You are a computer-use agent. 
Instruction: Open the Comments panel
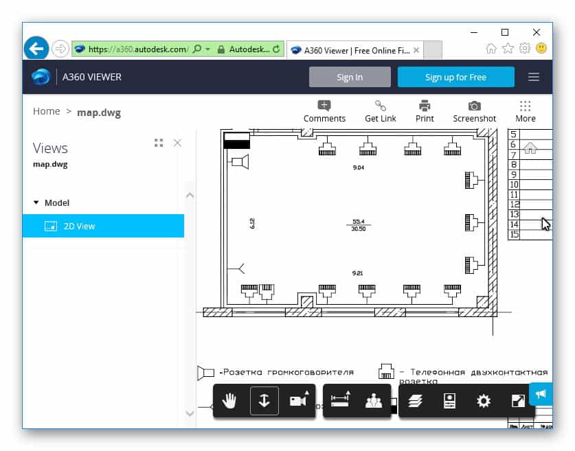[x=324, y=111]
